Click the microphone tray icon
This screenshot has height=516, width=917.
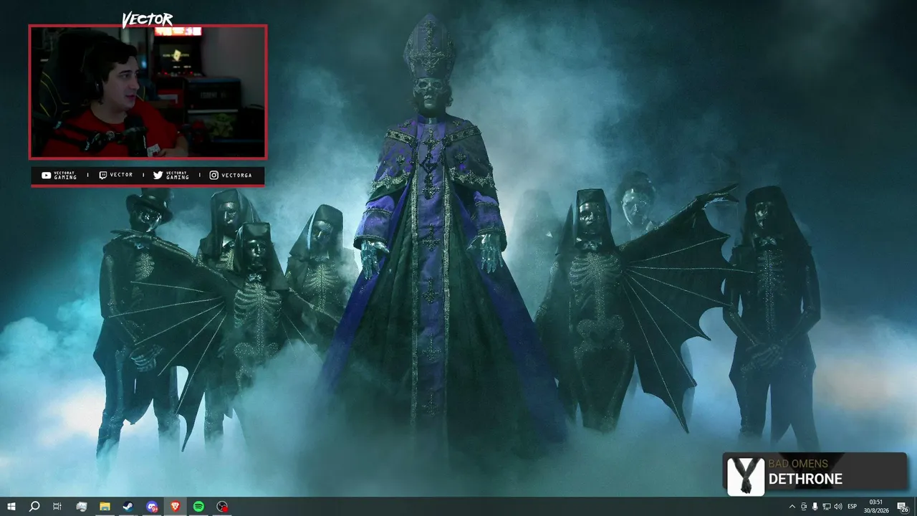click(x=815, y=507)
